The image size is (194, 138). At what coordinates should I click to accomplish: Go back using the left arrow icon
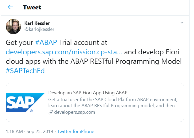coord(10,7)
